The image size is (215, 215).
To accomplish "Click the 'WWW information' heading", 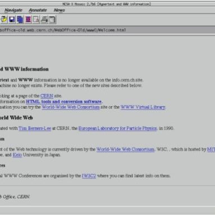I will click(26, 69).
